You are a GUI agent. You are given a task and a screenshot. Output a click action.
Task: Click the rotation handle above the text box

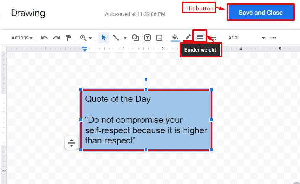point(146,79)
